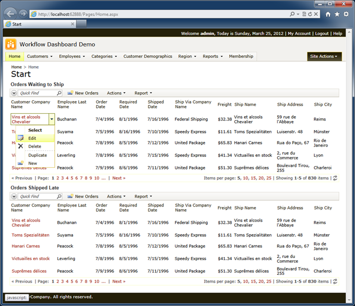Close the Start browser tab
Viewport: 355px width, 306px height.
pyautogui.click(x=73, y=24)
